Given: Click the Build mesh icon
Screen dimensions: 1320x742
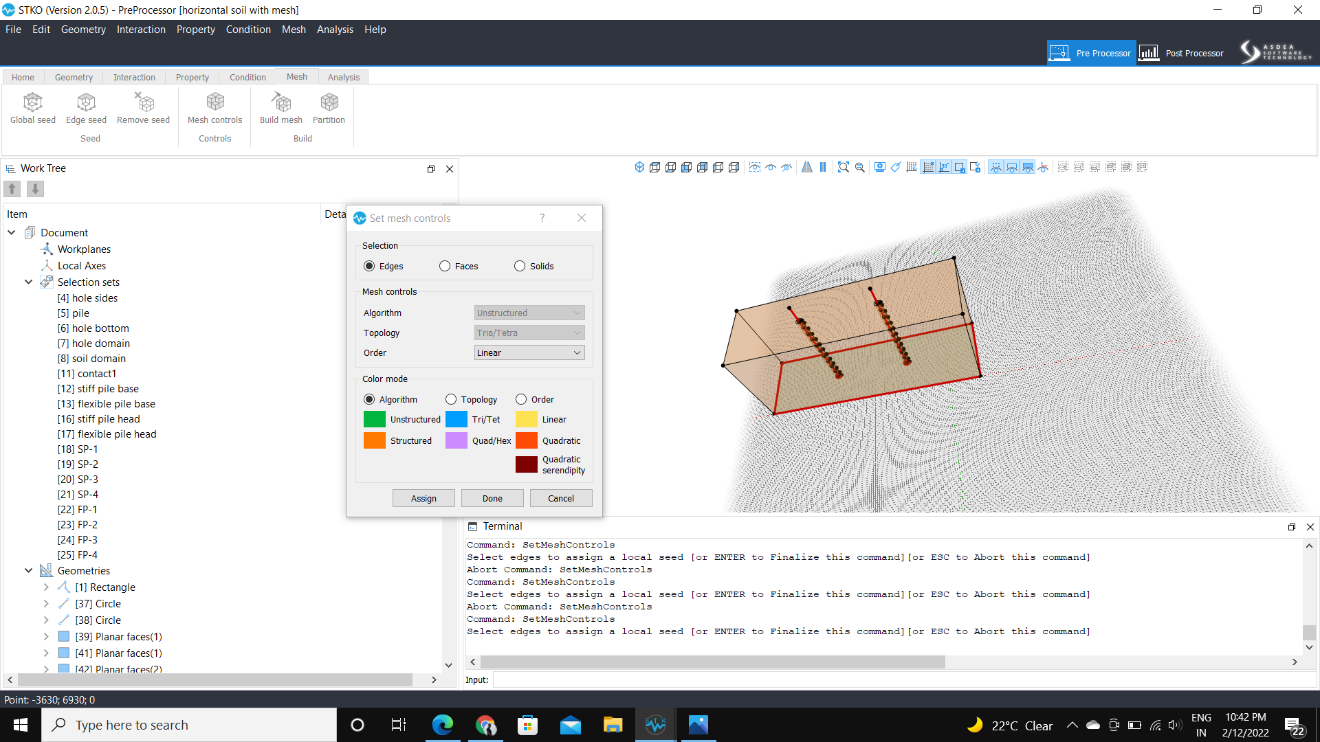Looking at the screenshot, I should tap(280, 109).
